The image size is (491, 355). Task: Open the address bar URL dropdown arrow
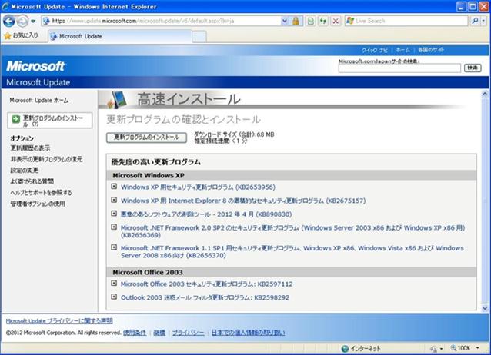coord(284,21)
